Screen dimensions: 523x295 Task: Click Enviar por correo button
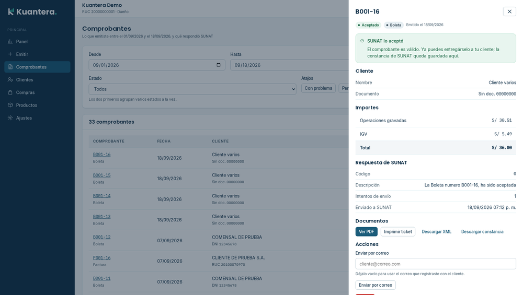pyautogui.click(x=376, y=285)
